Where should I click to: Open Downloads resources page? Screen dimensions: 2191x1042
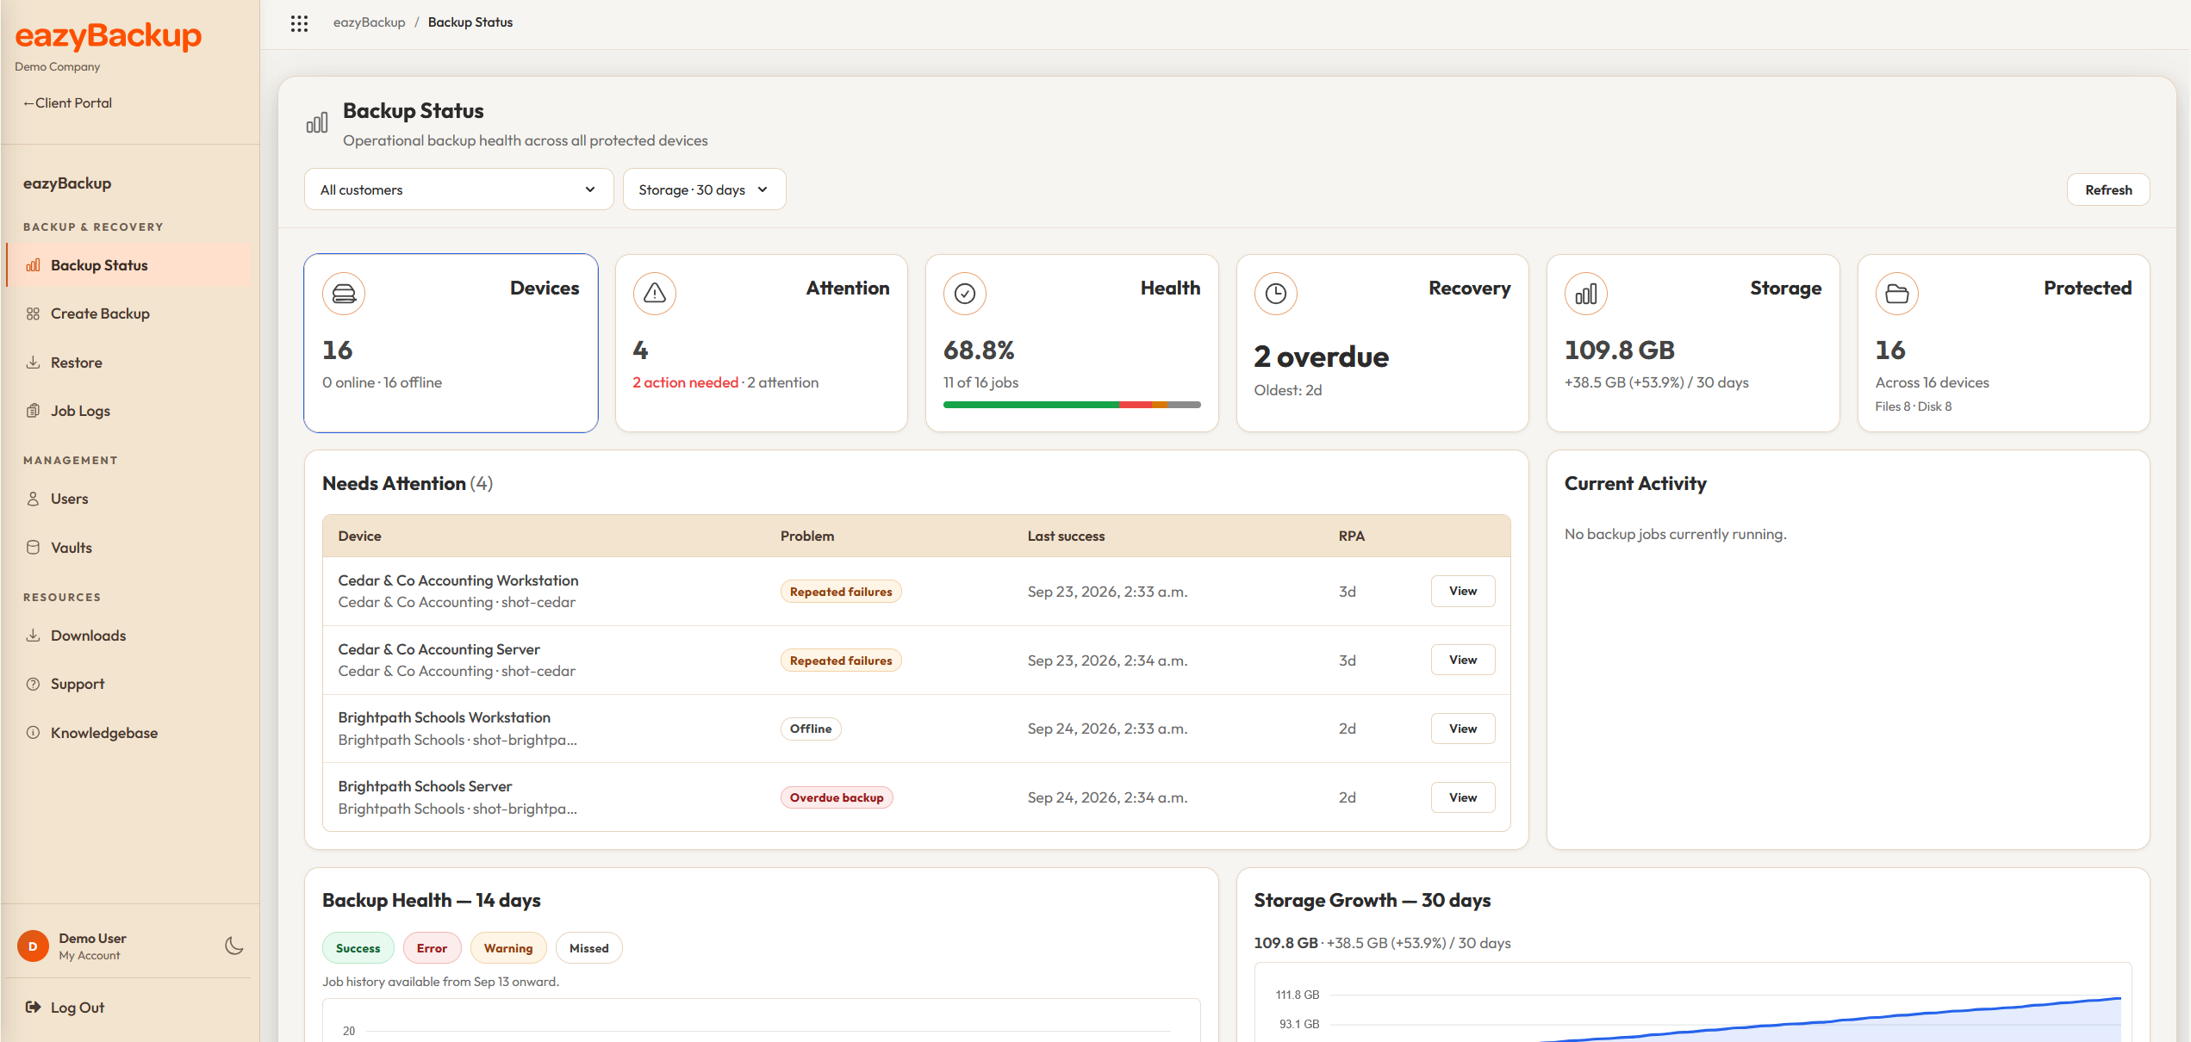click(128, 636)
